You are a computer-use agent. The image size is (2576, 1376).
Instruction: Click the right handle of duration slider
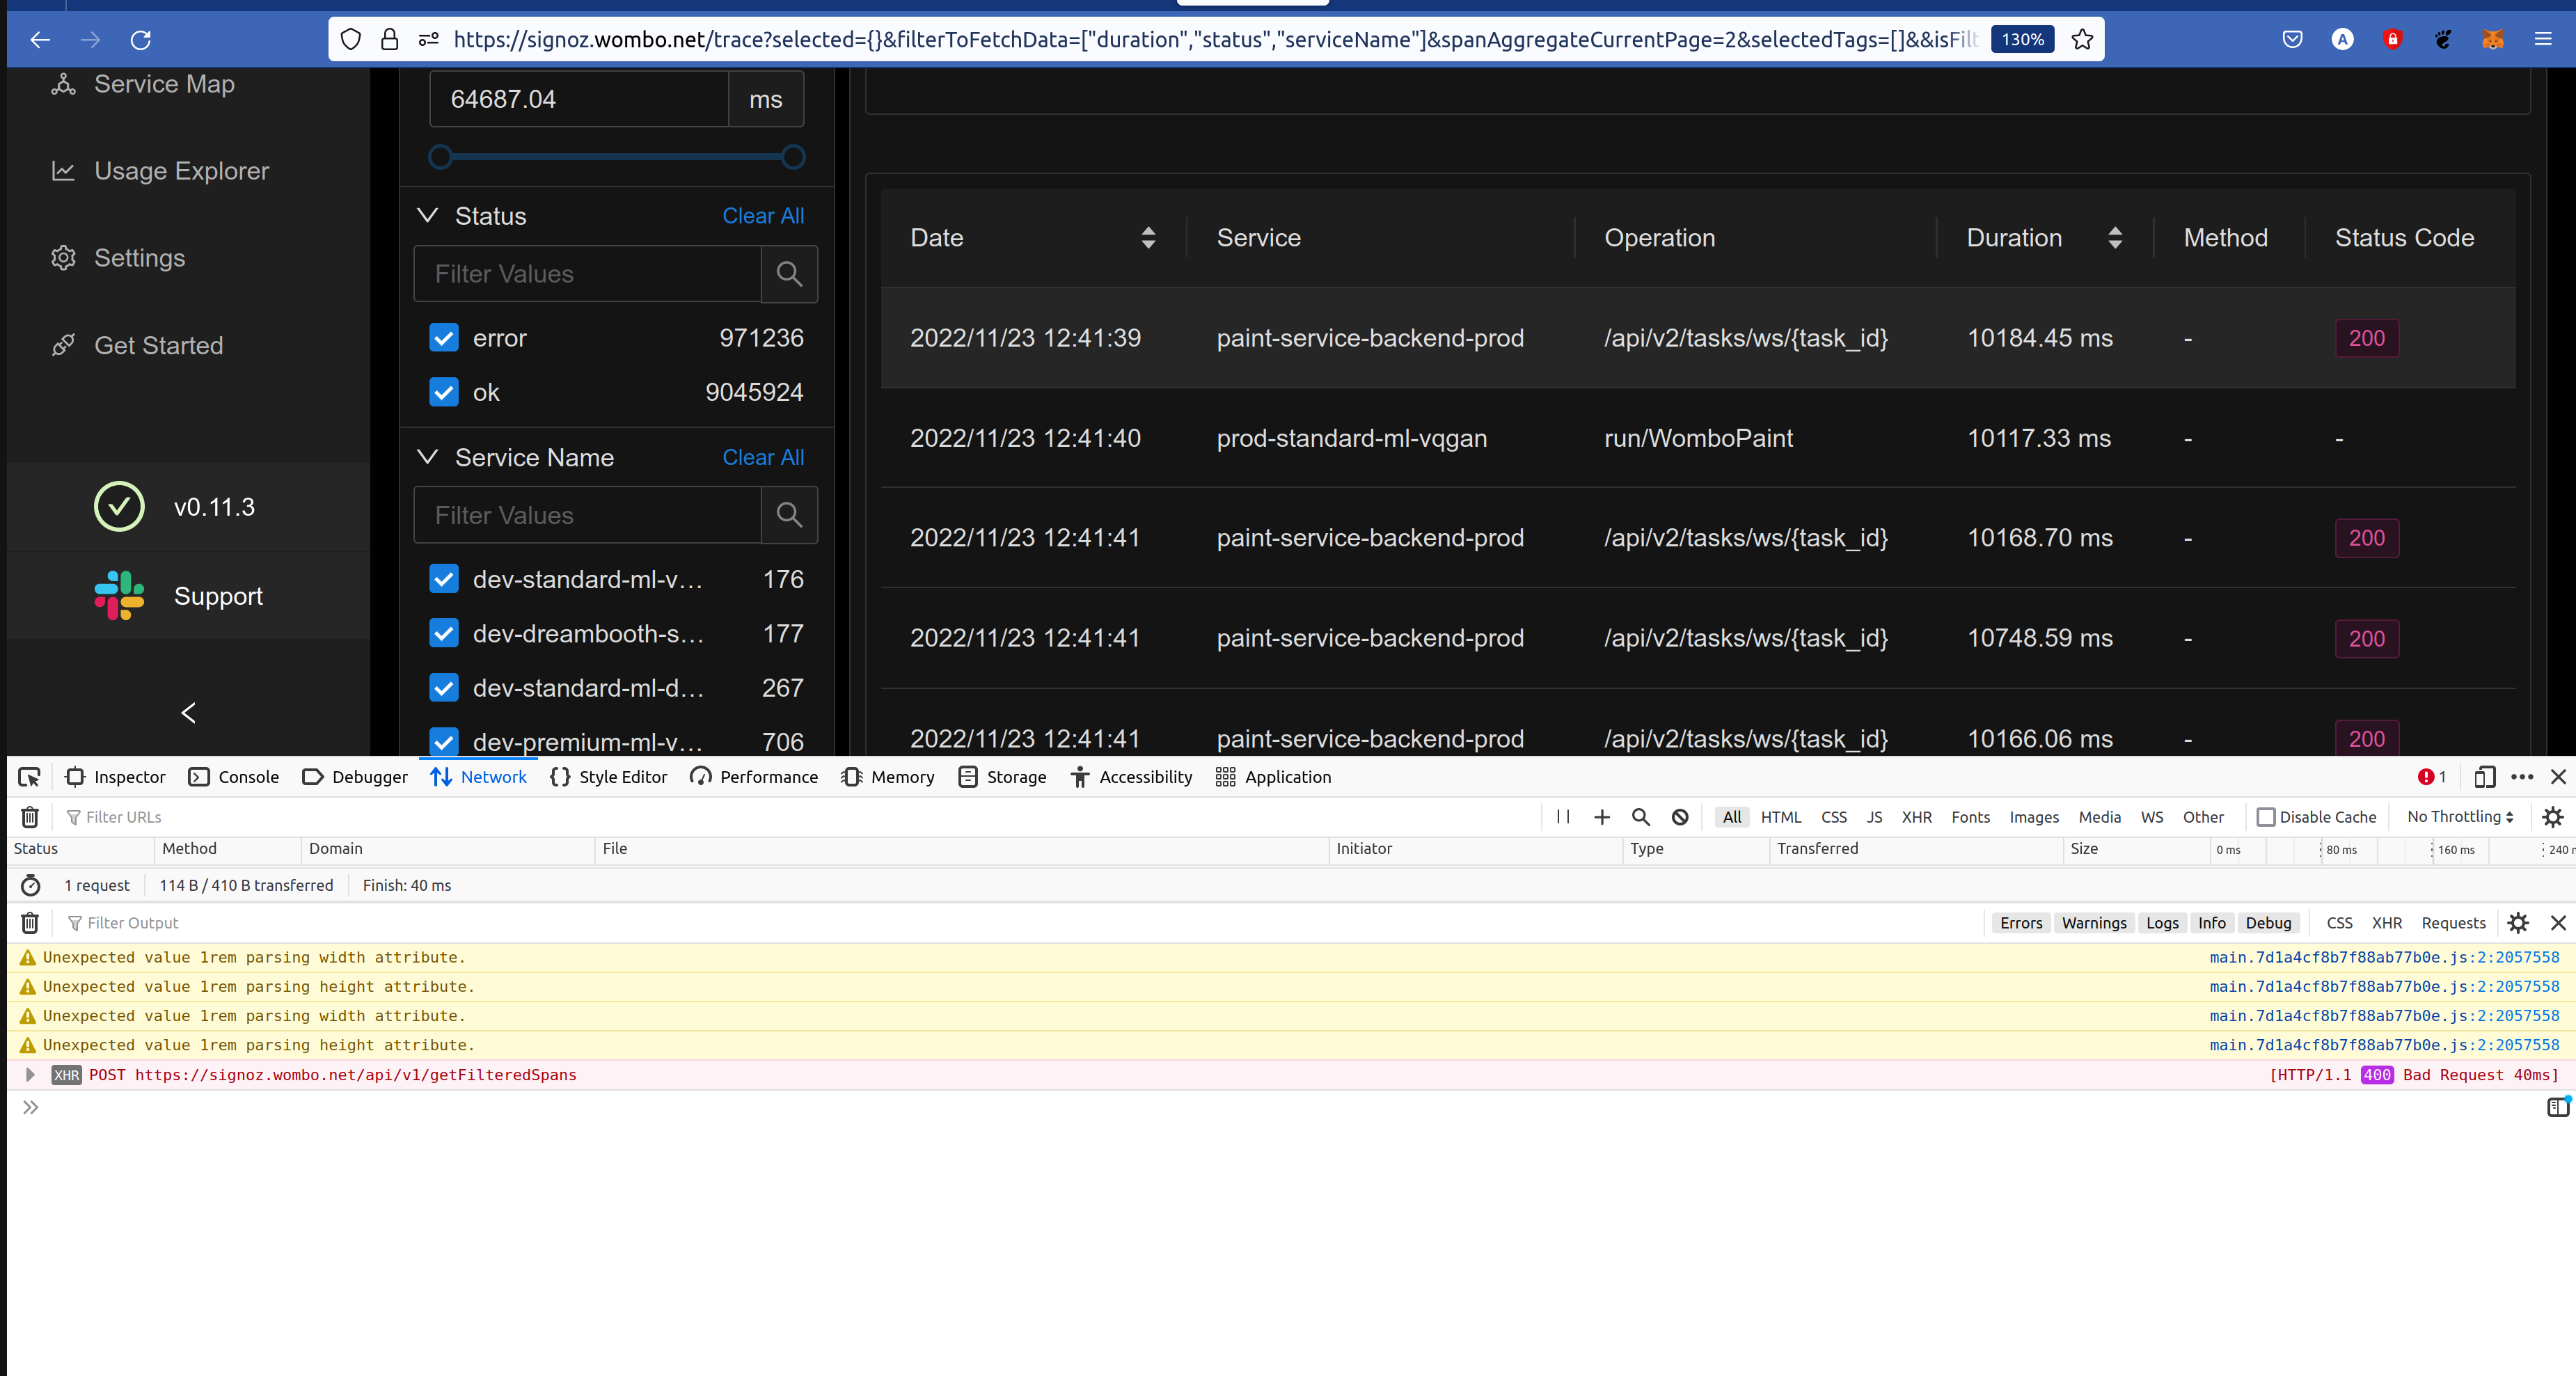pos(793,157)
